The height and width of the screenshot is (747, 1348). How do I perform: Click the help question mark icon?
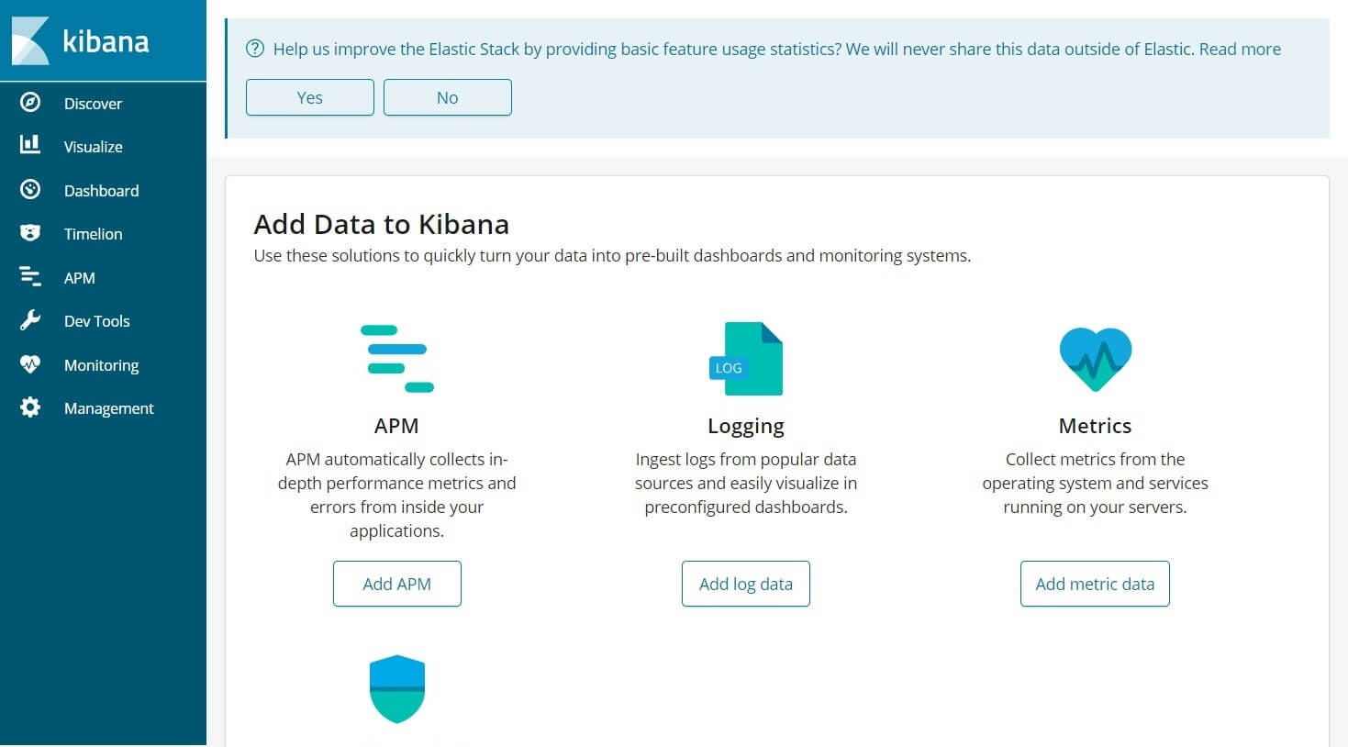(x=255, y=49)
